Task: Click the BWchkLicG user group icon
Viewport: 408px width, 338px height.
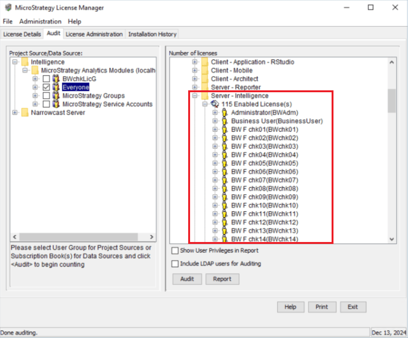Action: 56,79
